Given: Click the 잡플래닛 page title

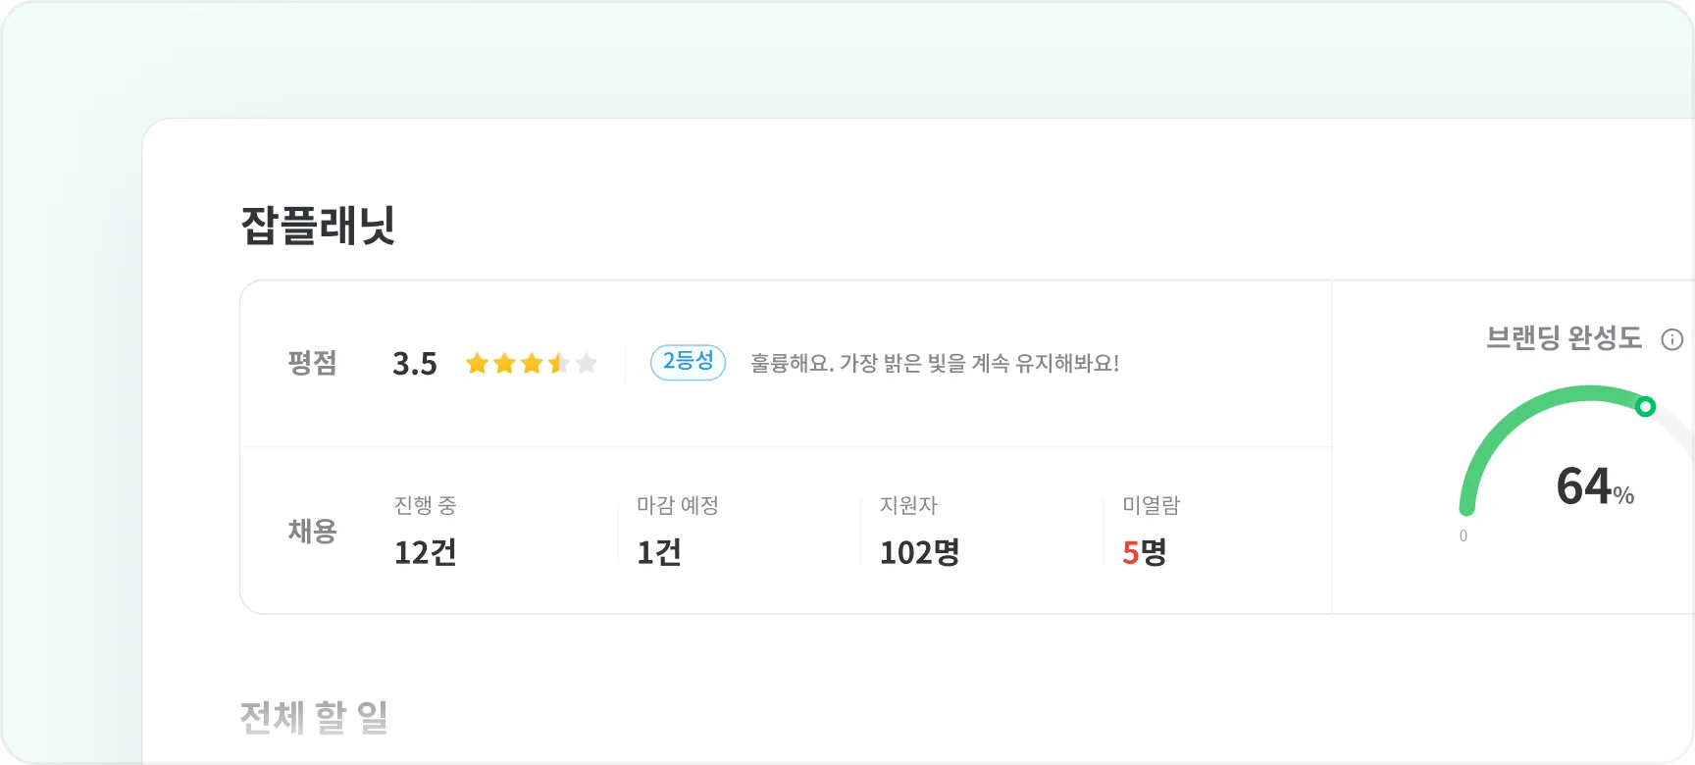Looking at the screenshot, I should 318,226.
